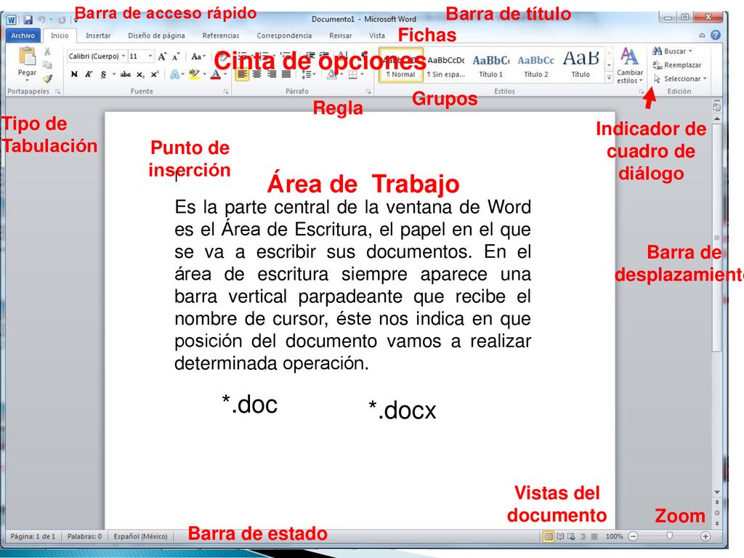Viewport: 744px width, 558px height.
Task: Expand the Estilos gallery More arrow
Action: point(610,77)
